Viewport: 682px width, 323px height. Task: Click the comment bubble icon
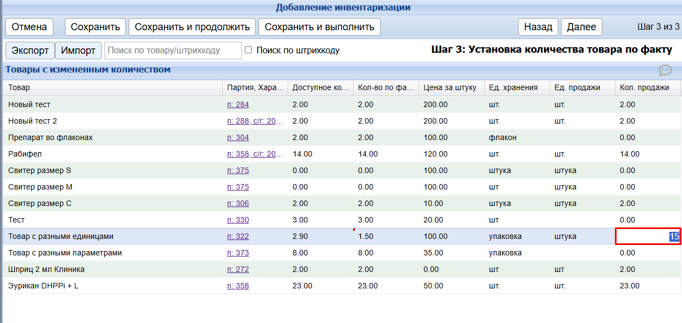(665, 70)
